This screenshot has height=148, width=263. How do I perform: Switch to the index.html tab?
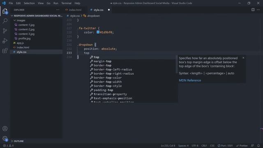(75, 10)
